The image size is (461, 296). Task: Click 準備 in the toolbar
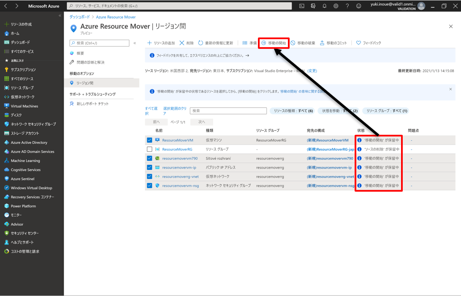[249, 43]
